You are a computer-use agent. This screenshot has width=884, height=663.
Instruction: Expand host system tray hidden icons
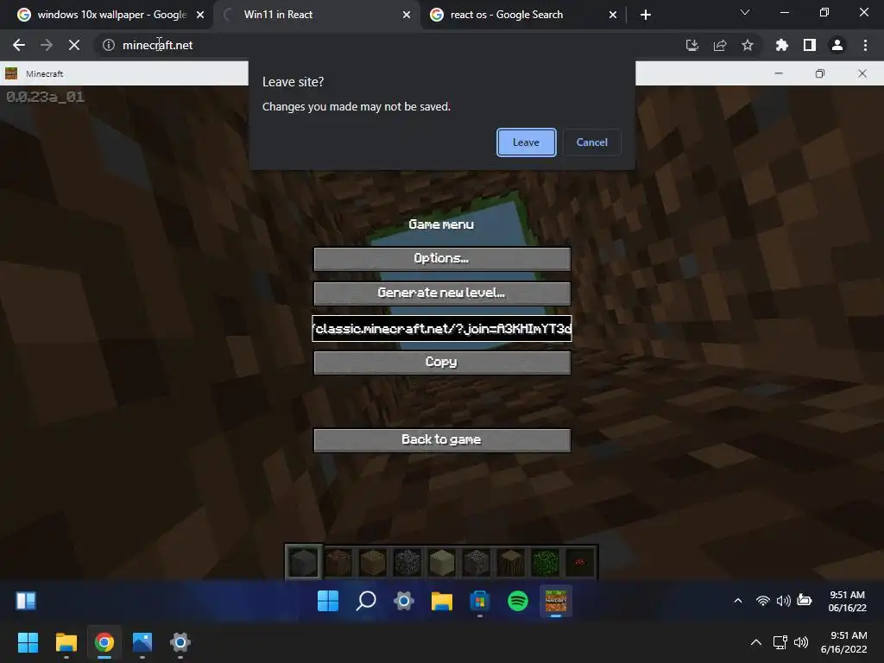(x=756, y=642)
